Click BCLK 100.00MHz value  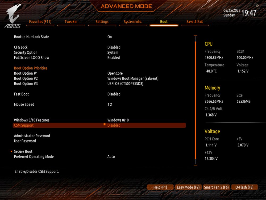245,58
